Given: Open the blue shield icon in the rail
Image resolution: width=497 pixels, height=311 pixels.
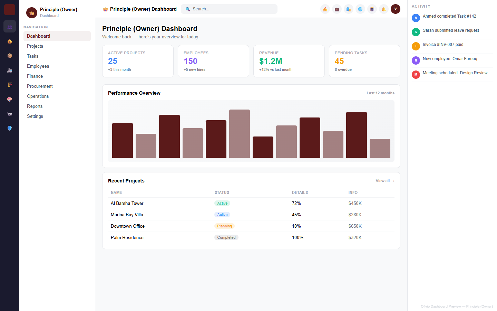Looking at the screenshot, I should 10,128.
